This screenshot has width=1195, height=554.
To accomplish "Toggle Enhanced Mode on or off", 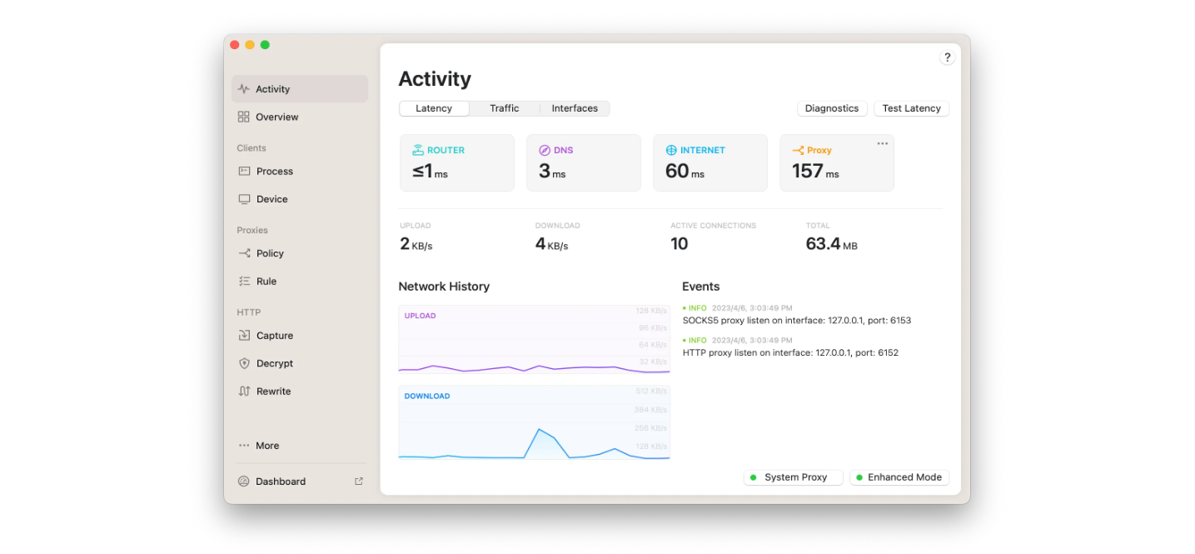I will click(899, 477).
